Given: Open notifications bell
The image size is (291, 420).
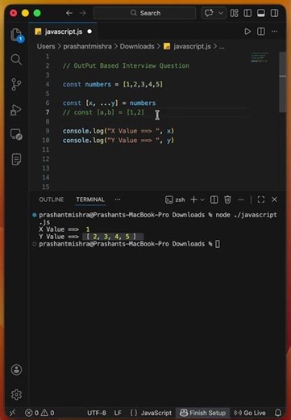Looking at the screenshot, I should tap(278, 413).
